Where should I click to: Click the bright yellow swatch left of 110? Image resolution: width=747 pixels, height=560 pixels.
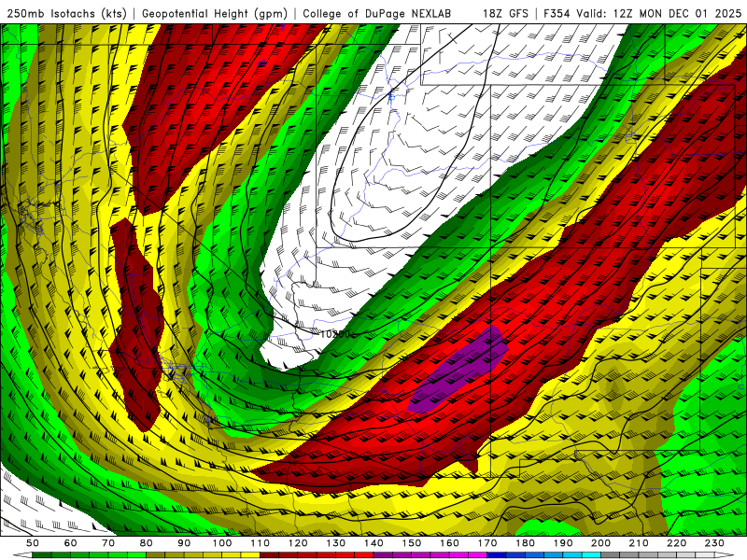pos(250,554)
